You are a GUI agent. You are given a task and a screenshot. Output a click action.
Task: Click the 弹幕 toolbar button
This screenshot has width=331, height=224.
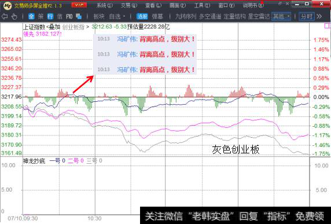click(157, 16)
